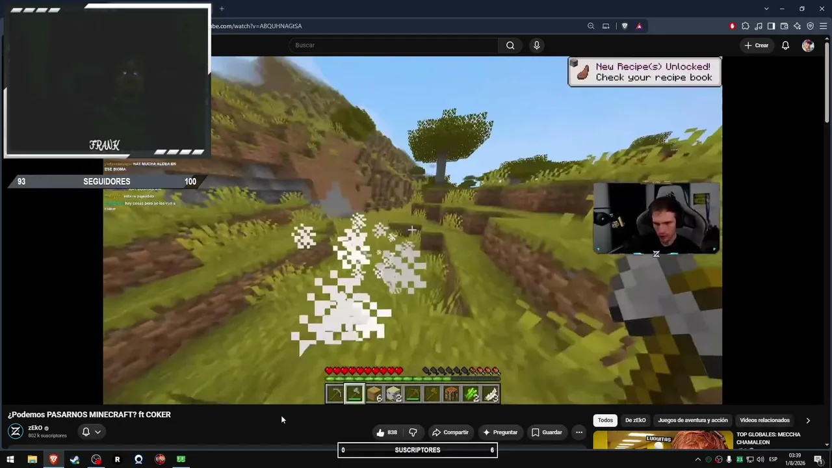Open Windows Start menu
Image resolution: width=832 pixels, height=468 pixels.
10,460
